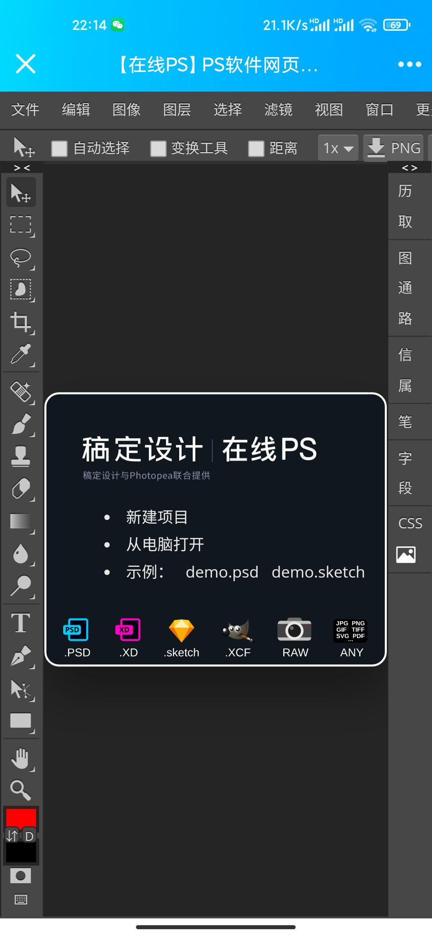Select the Dodge tool
The width and height of the screenshot is (432, 936).
click(21, 586)
